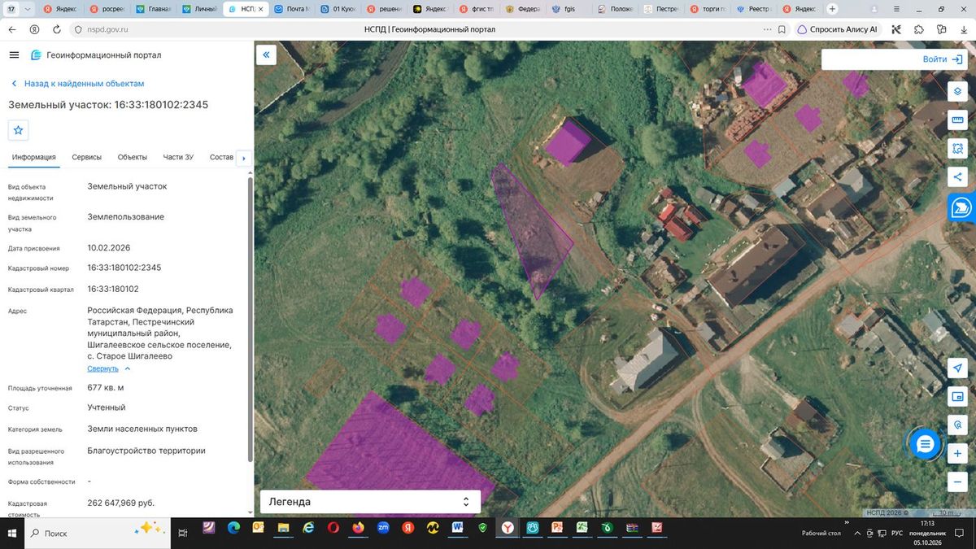The width and height of the screenshot is (976, 549).
Task: Open the map overview window tool
Action: tap(957, 397)
